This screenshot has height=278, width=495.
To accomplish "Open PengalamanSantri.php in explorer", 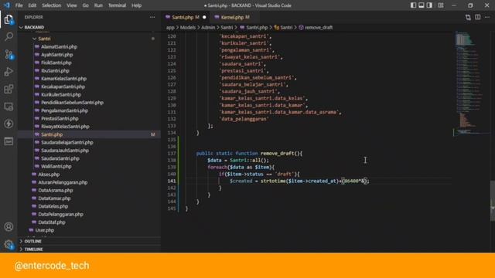I will [64, 110].
